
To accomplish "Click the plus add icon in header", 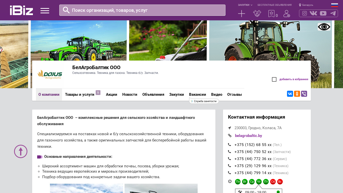I will click(x=242, y=14).
